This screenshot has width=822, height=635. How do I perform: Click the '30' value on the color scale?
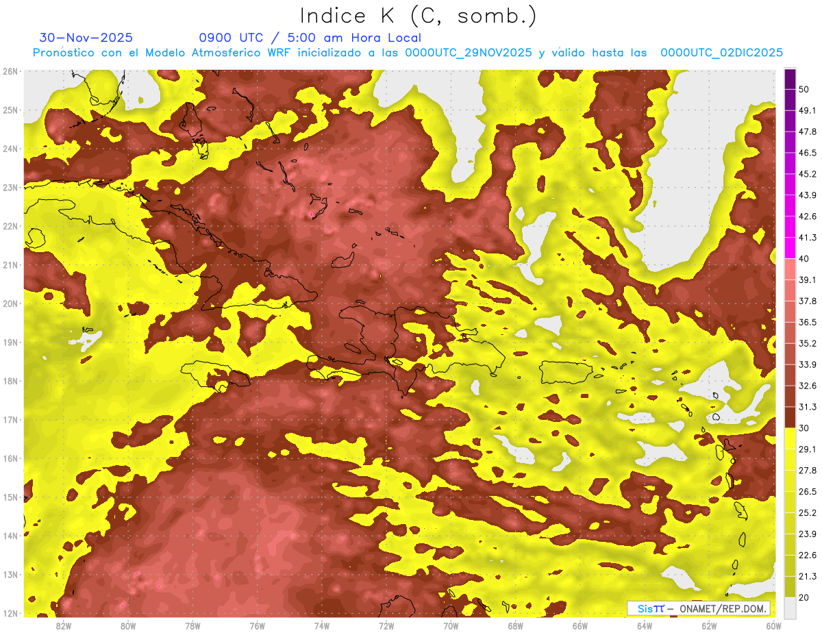coord(804,428)
